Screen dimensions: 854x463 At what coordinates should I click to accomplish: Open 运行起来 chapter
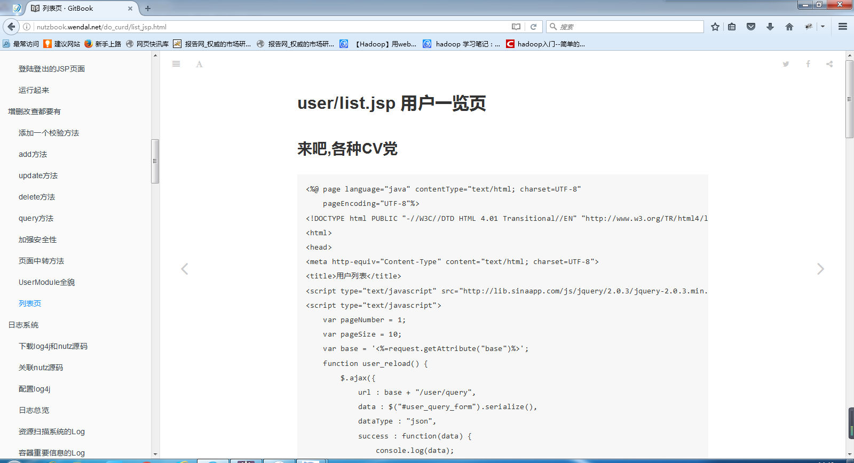click(x=34, y=90)
